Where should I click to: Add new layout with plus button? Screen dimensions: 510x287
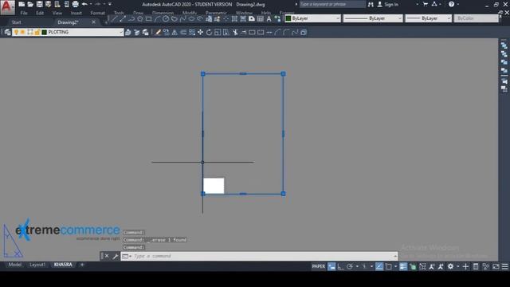point(82,265)
